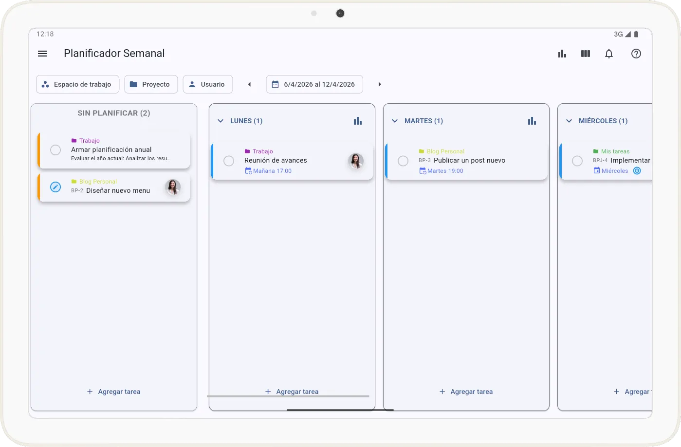Open the statistics bar chart in top bar

coord(562,54)
